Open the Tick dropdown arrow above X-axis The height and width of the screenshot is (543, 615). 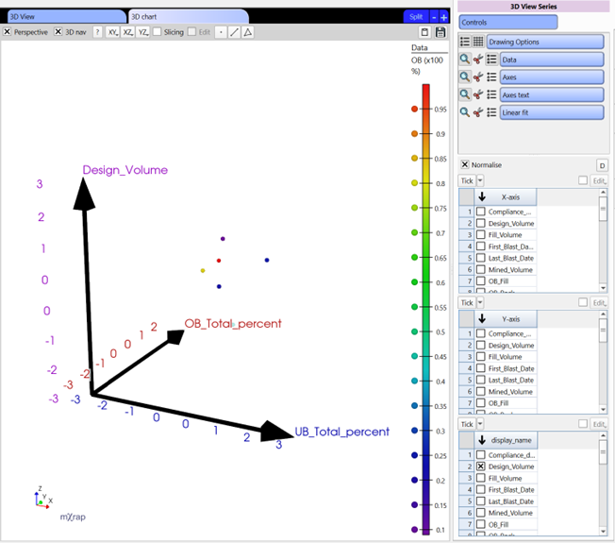click(480, 180)
